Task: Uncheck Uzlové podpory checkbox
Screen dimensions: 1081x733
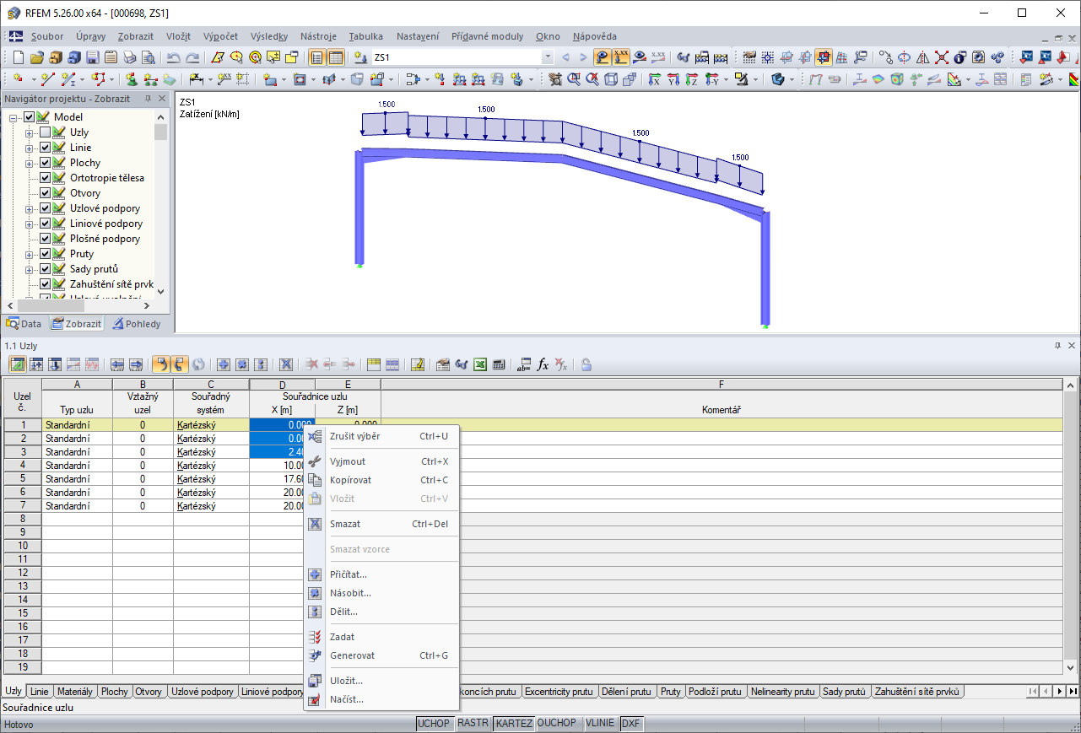Action: click(45, 208)
